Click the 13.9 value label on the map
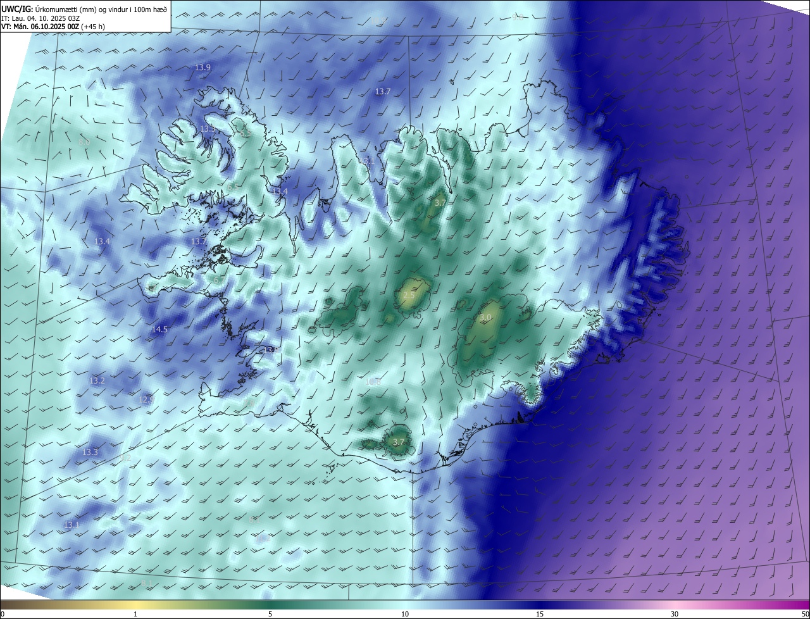This screenshot has height=619, width=810. click(202, 67)
